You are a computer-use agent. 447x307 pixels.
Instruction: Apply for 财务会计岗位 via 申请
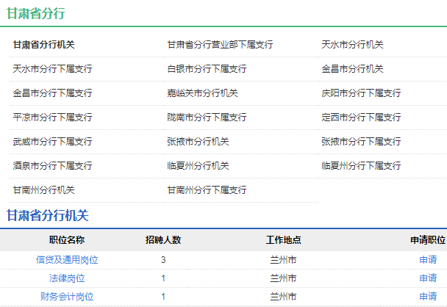coord(428,297)
